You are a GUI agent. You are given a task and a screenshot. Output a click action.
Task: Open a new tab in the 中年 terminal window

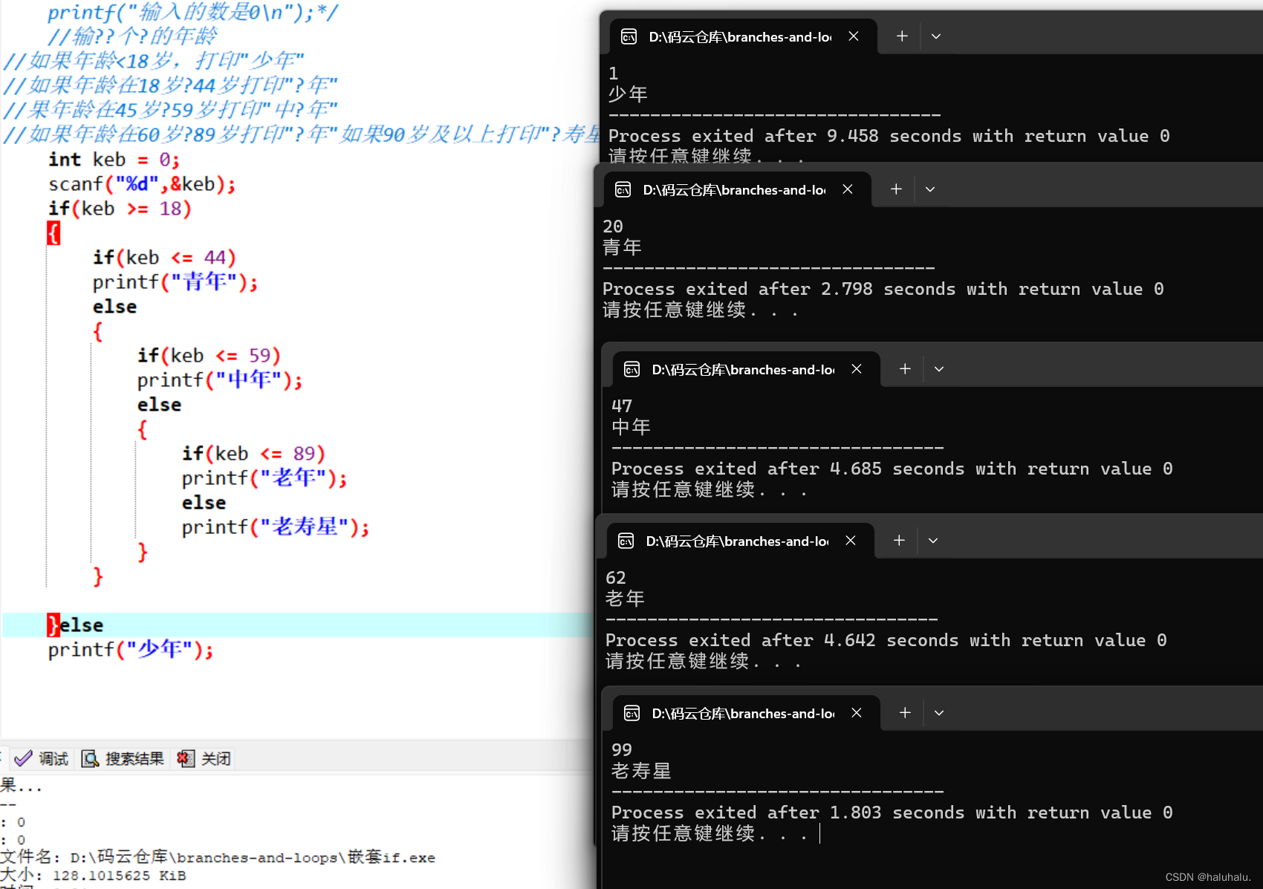coord(905,368)
